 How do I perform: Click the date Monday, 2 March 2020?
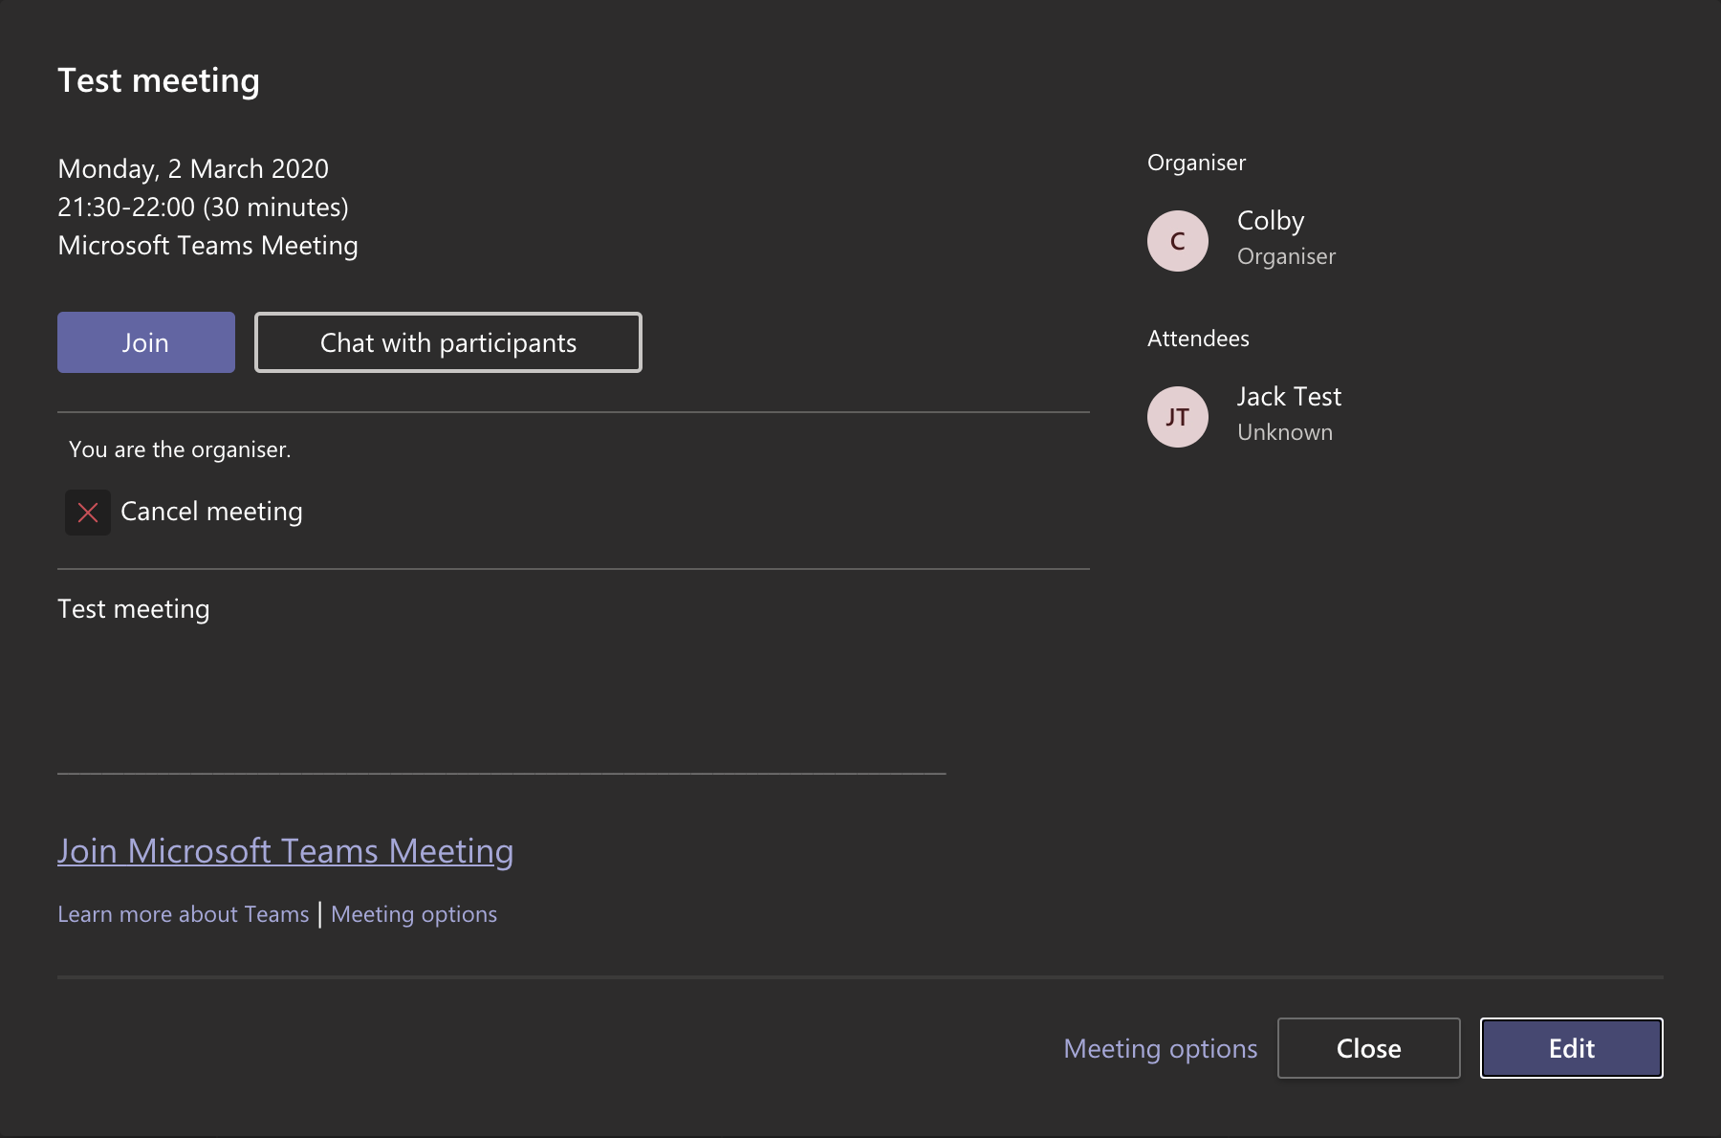(192, 168)
